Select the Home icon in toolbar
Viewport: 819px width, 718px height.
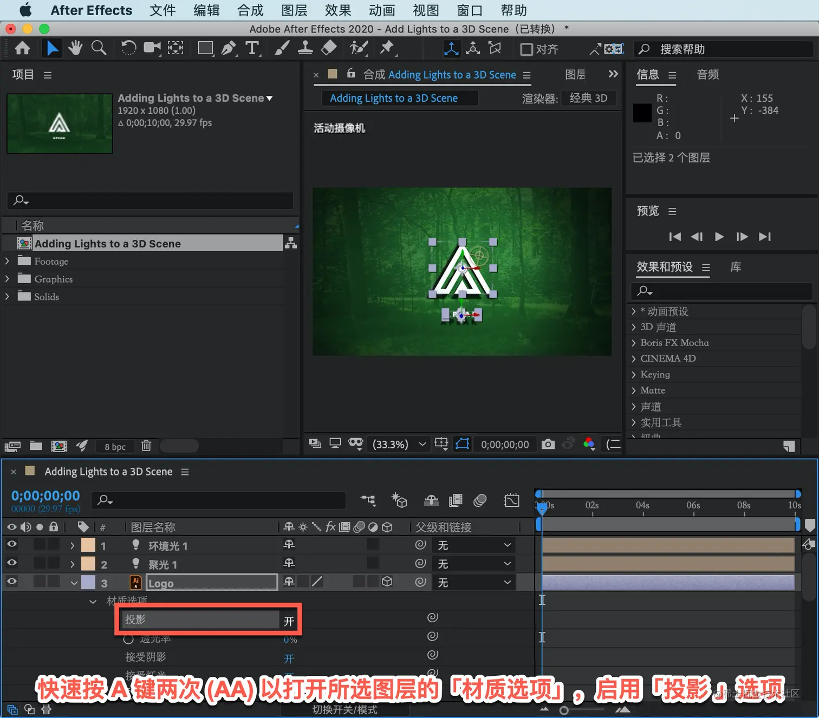[22, 49]
